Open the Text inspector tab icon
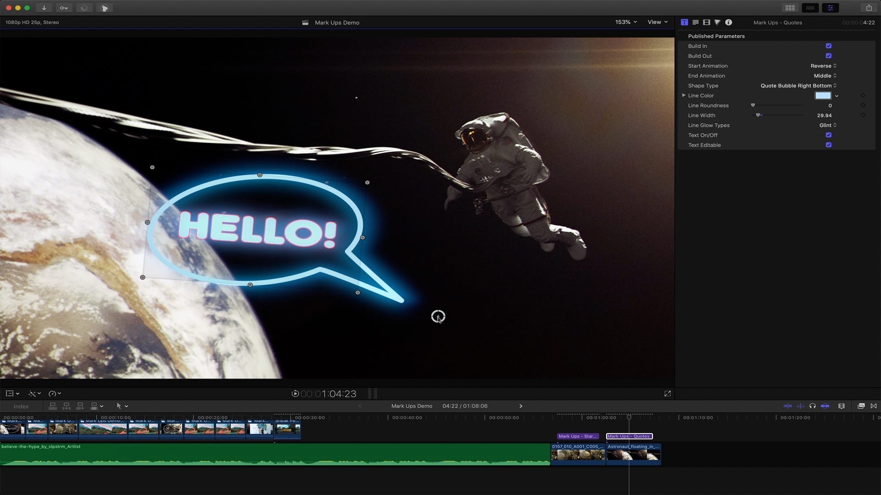 (685, 22)
